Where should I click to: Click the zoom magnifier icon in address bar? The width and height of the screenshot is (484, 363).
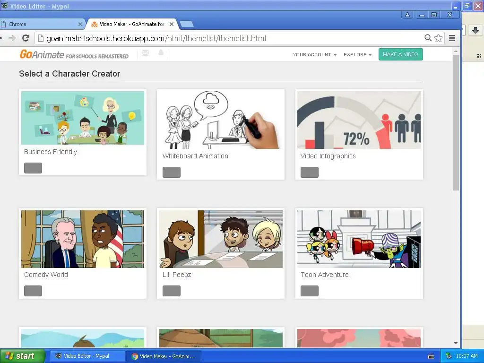tap(428, 38)
